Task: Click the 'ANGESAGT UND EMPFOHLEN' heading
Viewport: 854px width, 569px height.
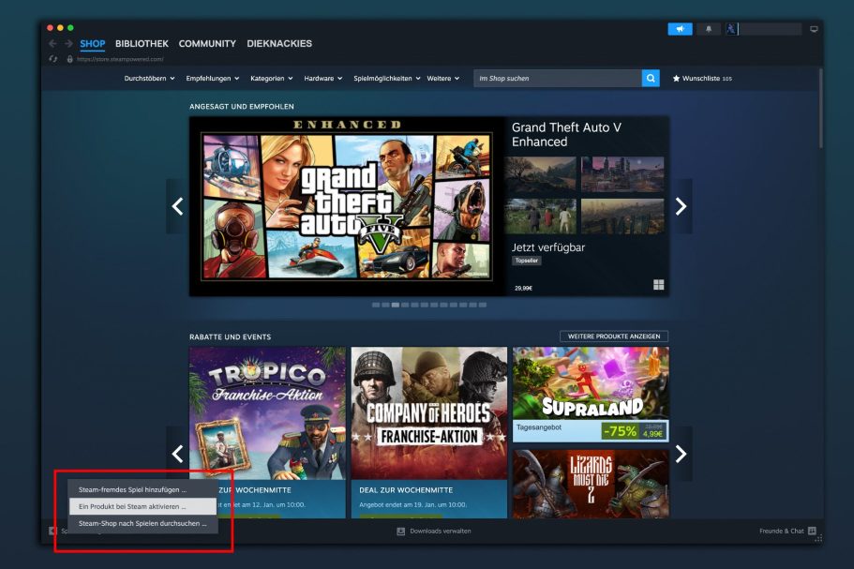Action: [x=241, y=107]
